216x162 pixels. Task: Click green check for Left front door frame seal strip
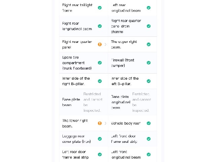tap(148, 139)
